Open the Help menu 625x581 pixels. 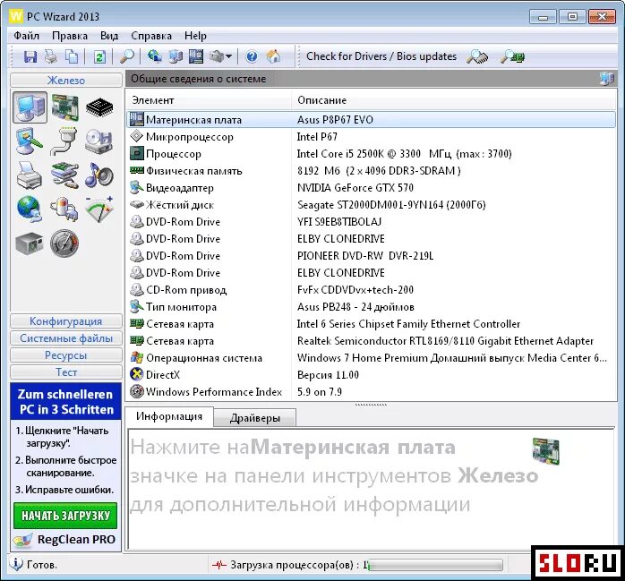pos(196,36)
